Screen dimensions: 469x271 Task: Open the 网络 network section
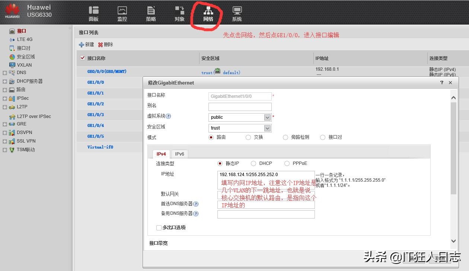coord(208,13)
